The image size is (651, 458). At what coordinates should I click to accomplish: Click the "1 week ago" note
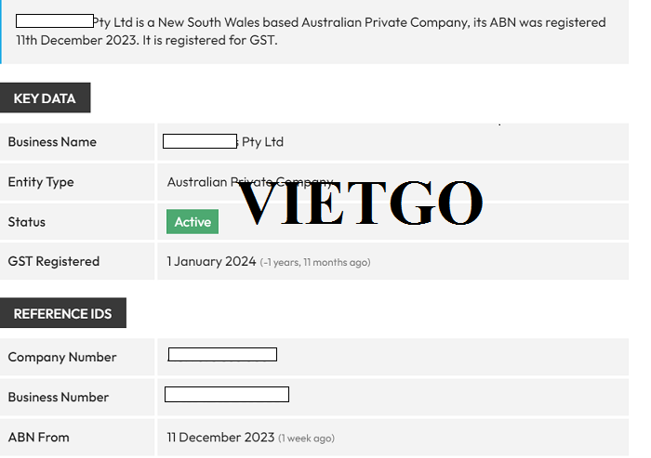coord(307,438)
